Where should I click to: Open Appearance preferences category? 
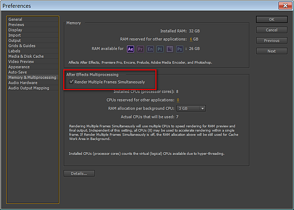pyautogui.click(x=33, y=67)
